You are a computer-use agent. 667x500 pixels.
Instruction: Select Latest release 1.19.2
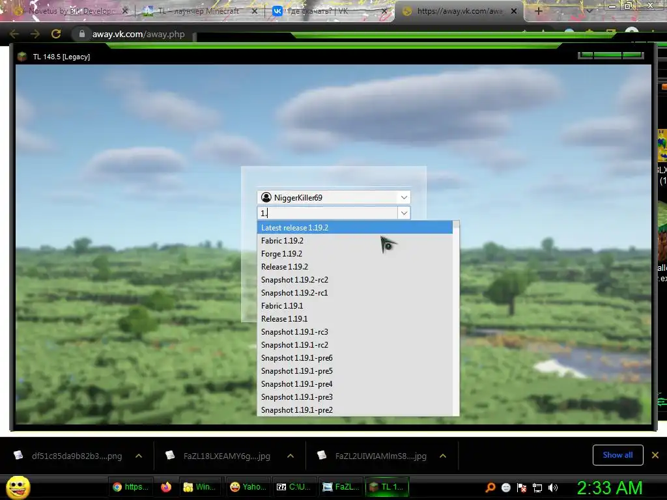point(355,227)
